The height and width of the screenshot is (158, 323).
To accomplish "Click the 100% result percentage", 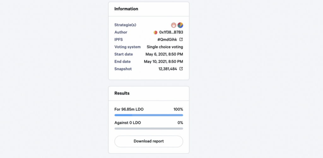I will coord(178,109).
